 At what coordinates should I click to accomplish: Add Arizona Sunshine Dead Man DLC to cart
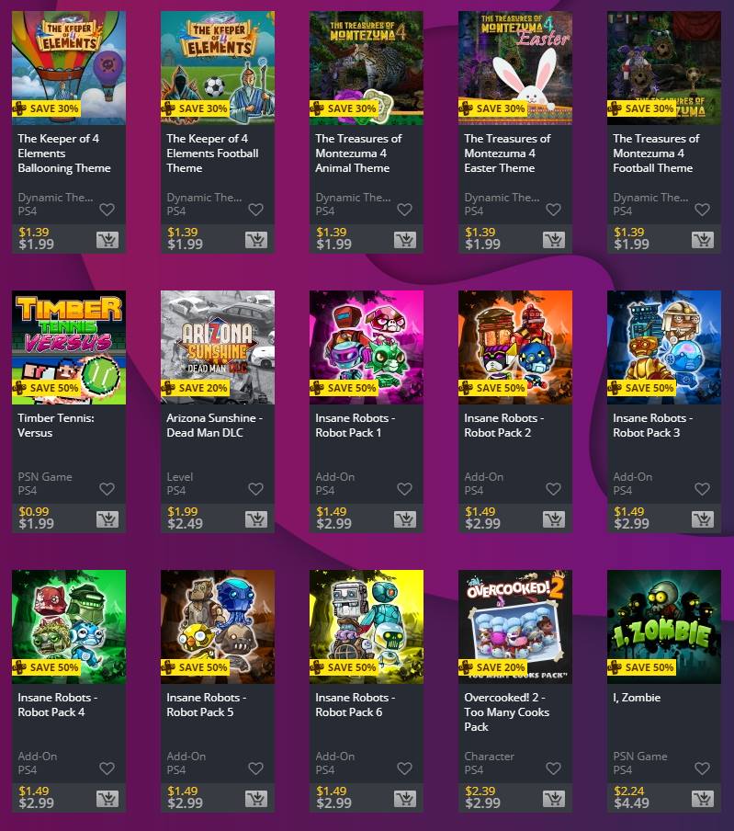(x=256, y=519)
